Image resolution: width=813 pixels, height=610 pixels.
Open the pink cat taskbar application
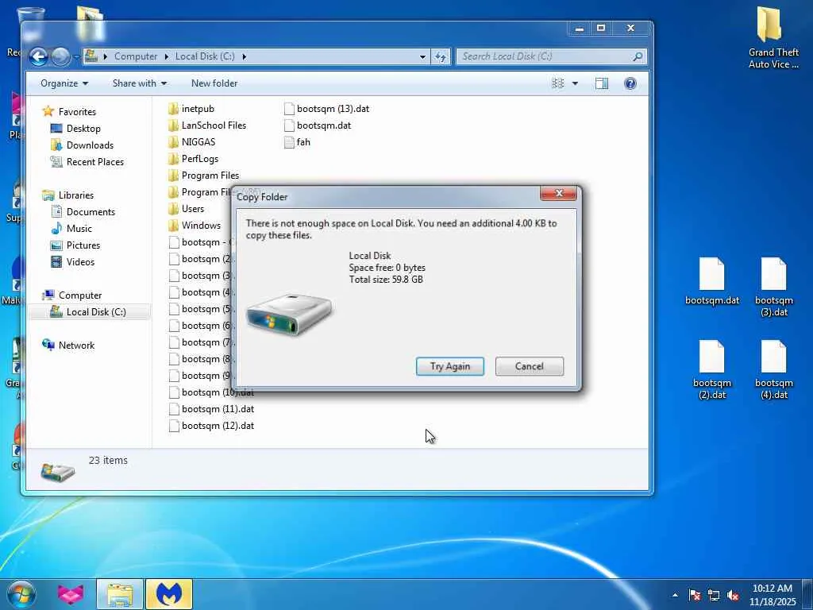pyautogui.click(x=71, y=594)
